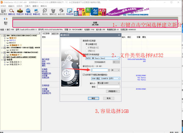Viewport: 183px width, 133px height.
Task: Open the 2048 扇区 alignment dropdown
Action: [x=105, y=79]
